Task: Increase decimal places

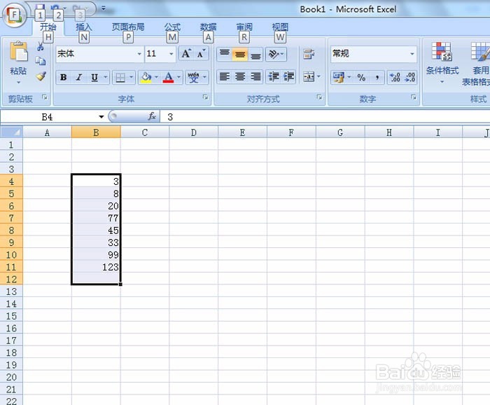Action: click(x=395, y=77)
